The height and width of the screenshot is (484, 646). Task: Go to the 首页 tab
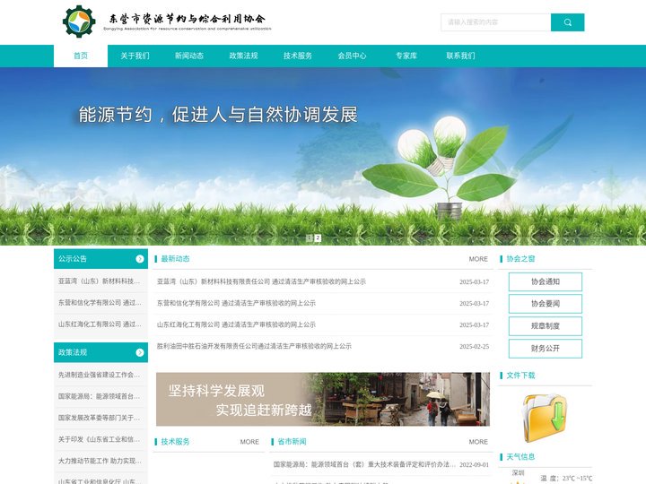pos(81,56)
